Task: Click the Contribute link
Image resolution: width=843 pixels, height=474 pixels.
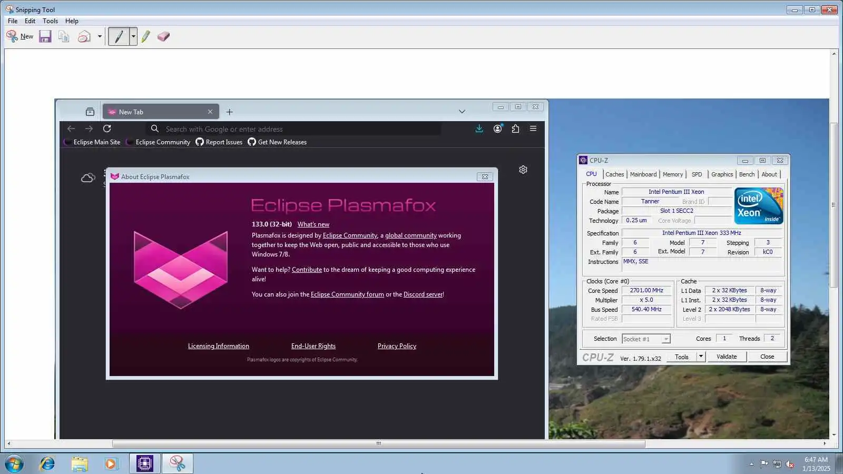Action: (x=307, y=270)
